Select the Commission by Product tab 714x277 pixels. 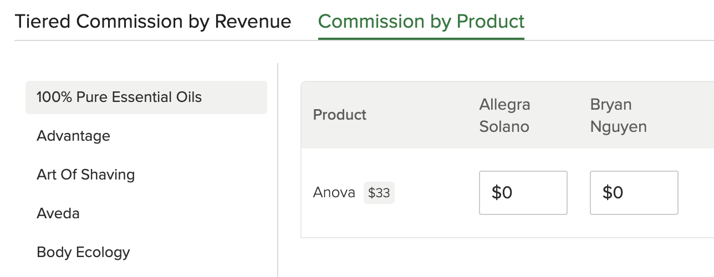[x=421, y=22]
